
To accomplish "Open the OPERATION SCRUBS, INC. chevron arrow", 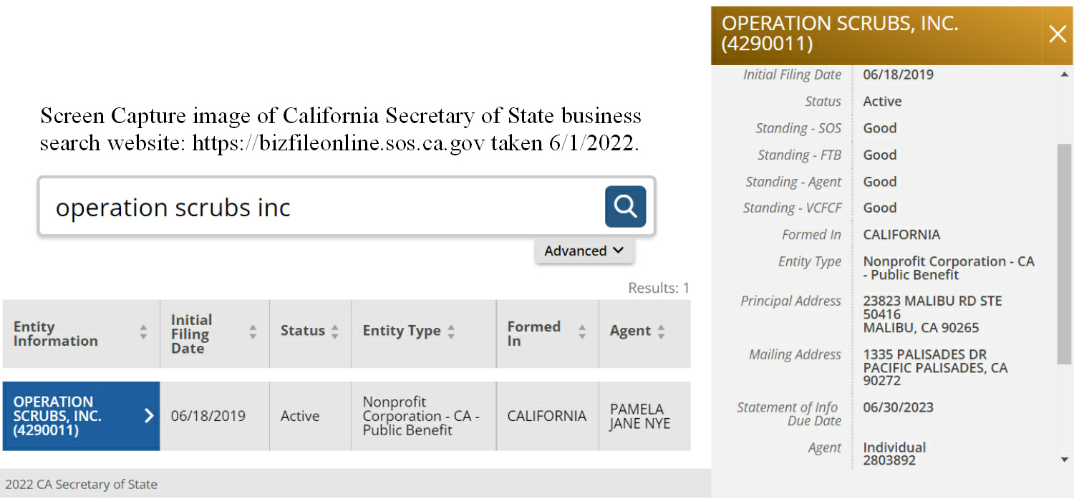I will click(x=148, y=415).
